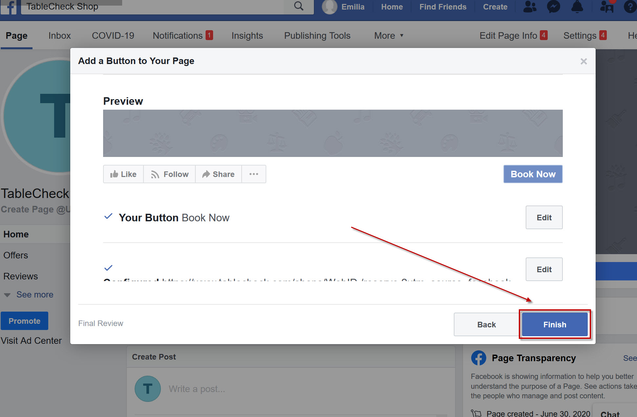Open the Friend Requests icon
This screenshot has width=637, height=417.
(530, 7)
